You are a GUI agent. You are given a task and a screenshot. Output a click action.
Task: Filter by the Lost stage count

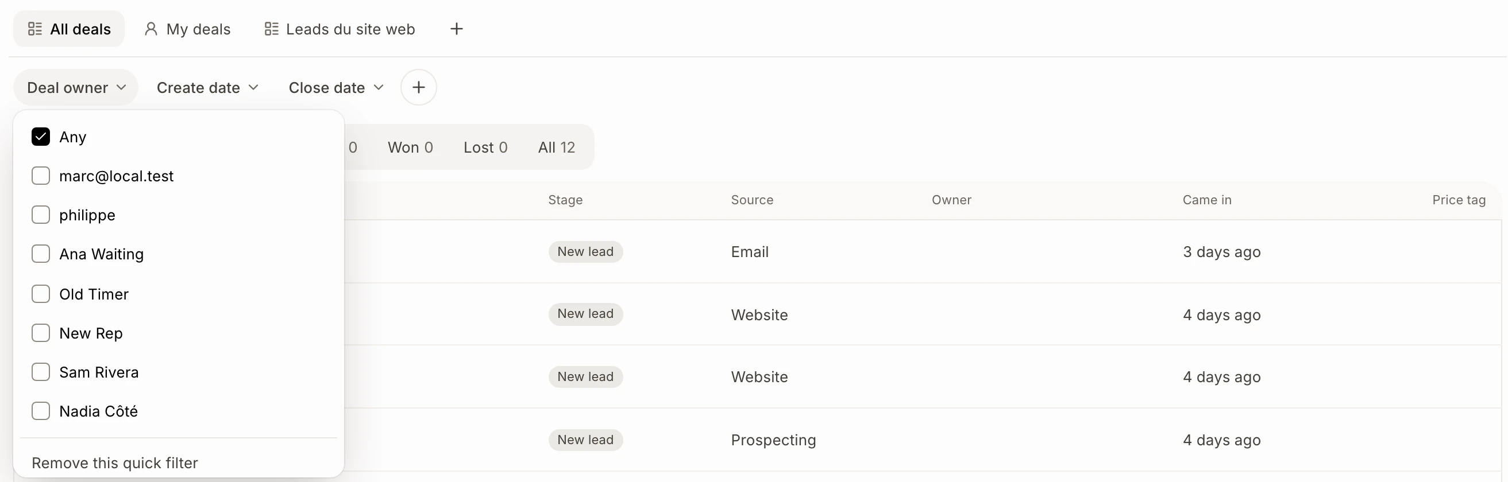pos(485,147)
